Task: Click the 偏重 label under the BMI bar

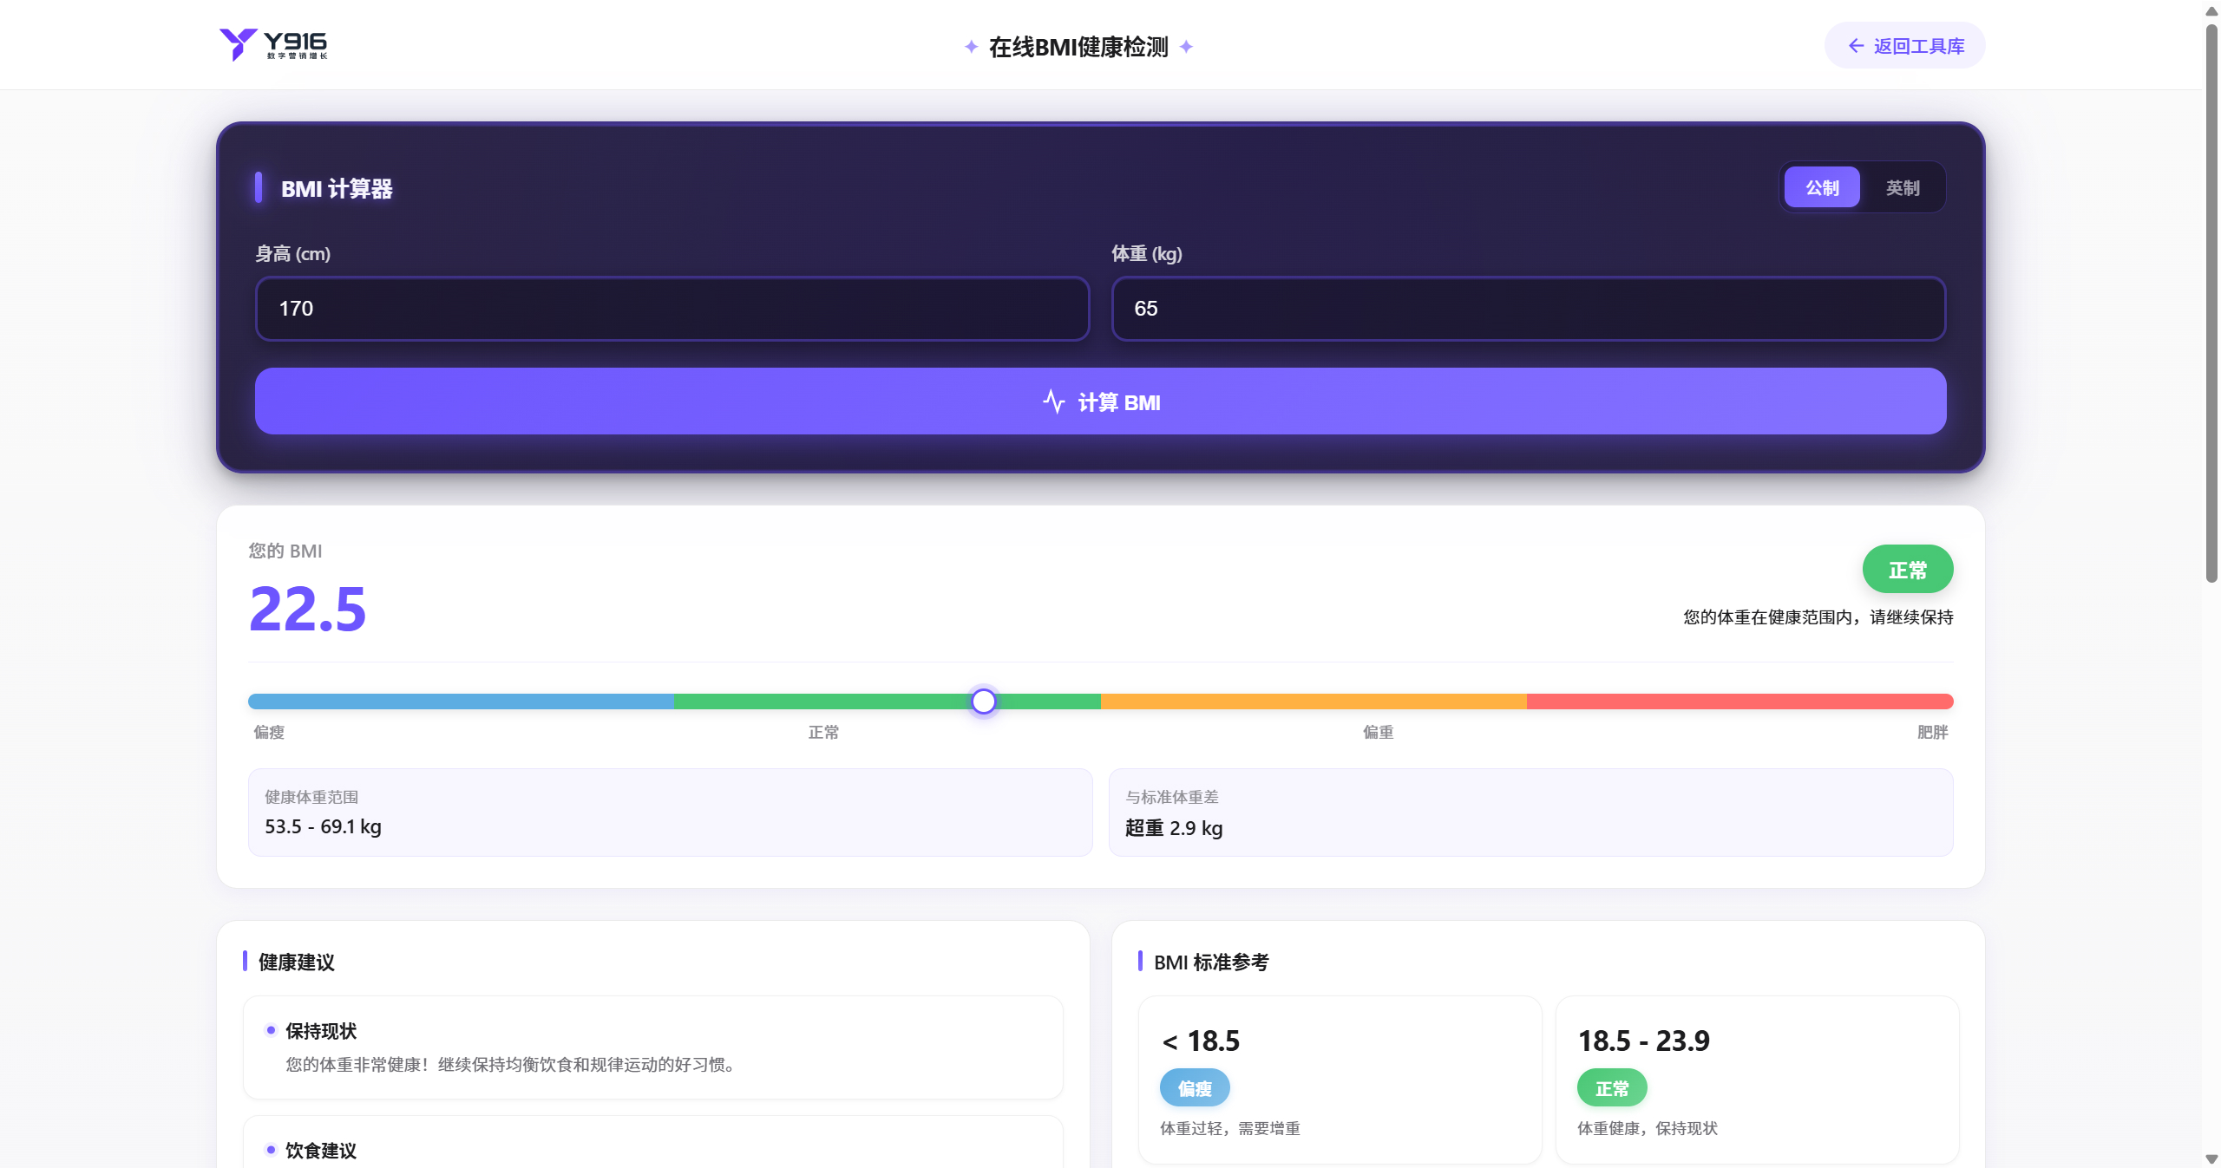Action: [x=1378, y=732]
